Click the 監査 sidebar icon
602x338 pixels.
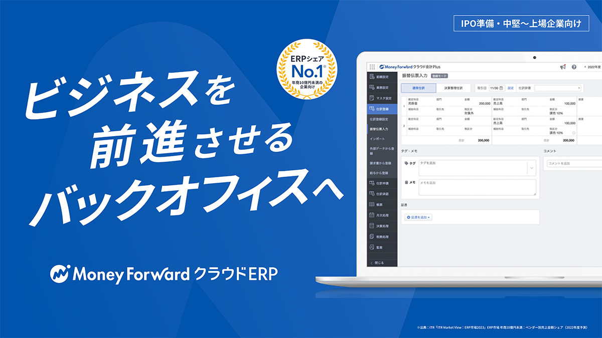(x=372, y=247)
